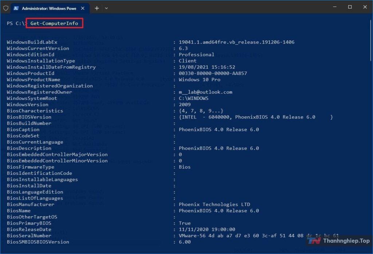Screen dimensions: 373x254
Task: Click the Client installation type value
Action: coord(188,61)
